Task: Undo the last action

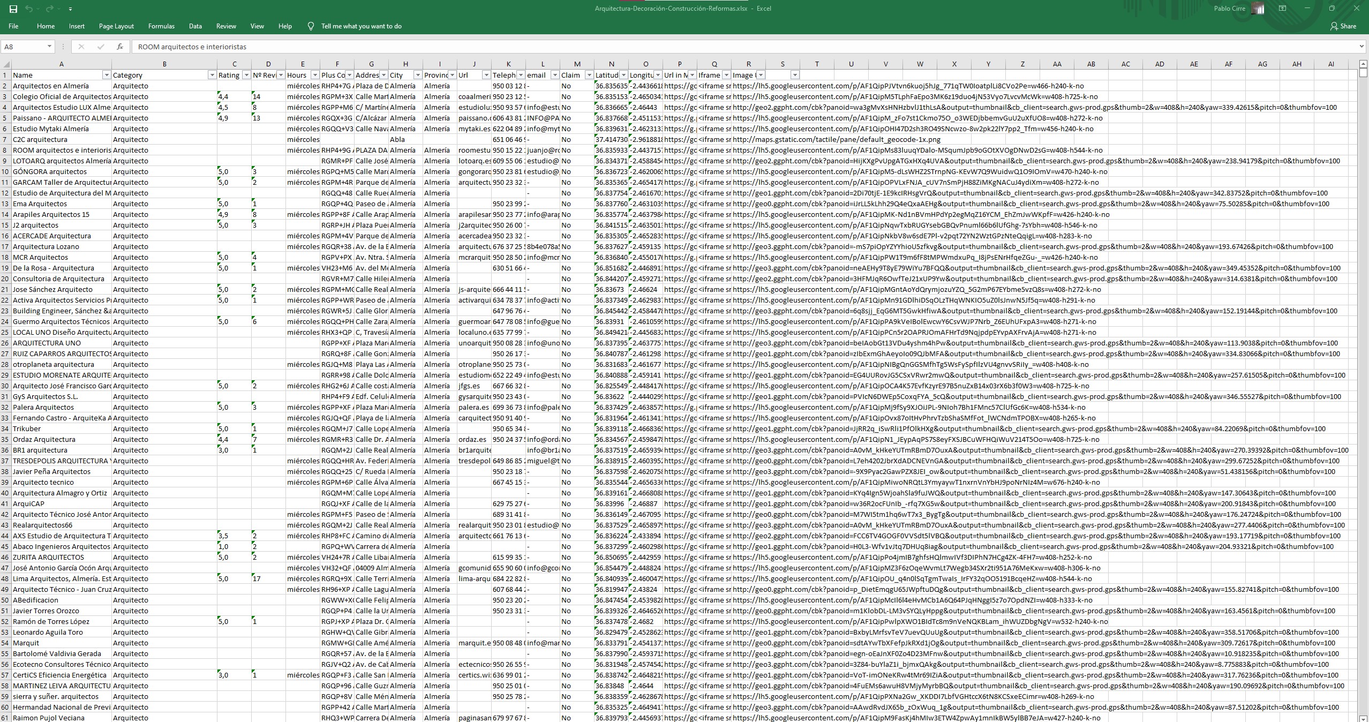Action: point(29,9)
